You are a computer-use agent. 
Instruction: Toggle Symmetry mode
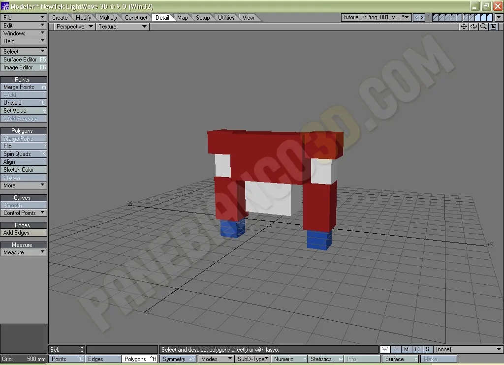[x=178, y=359]
